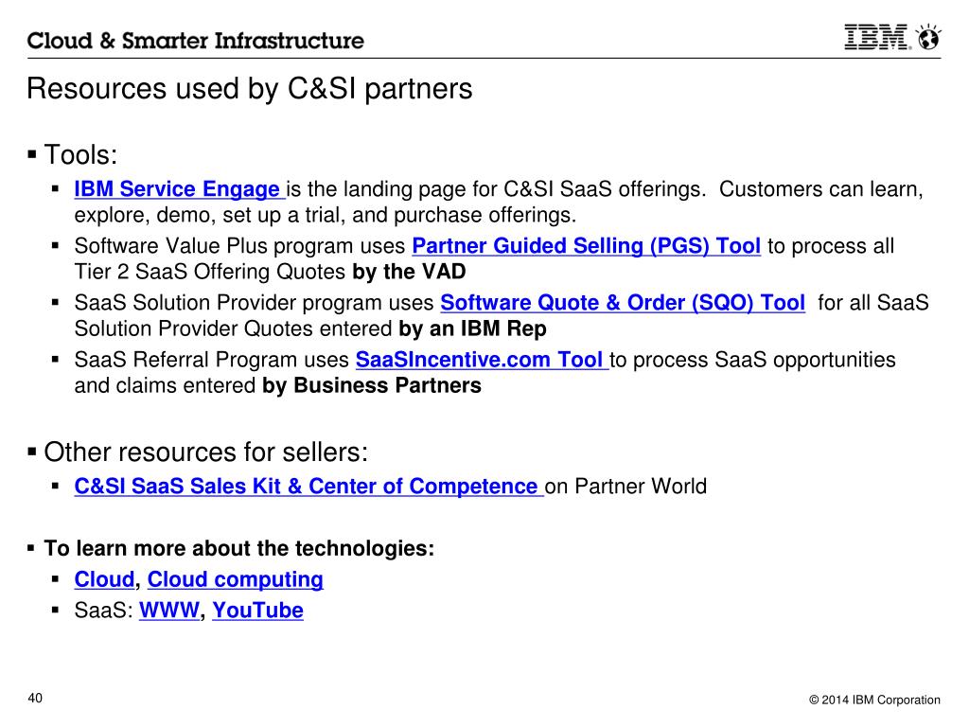Click the 2014 IBM Corporation copyright text
The width and height of the screenshot is (969, 727).
(x=874, y=700)
